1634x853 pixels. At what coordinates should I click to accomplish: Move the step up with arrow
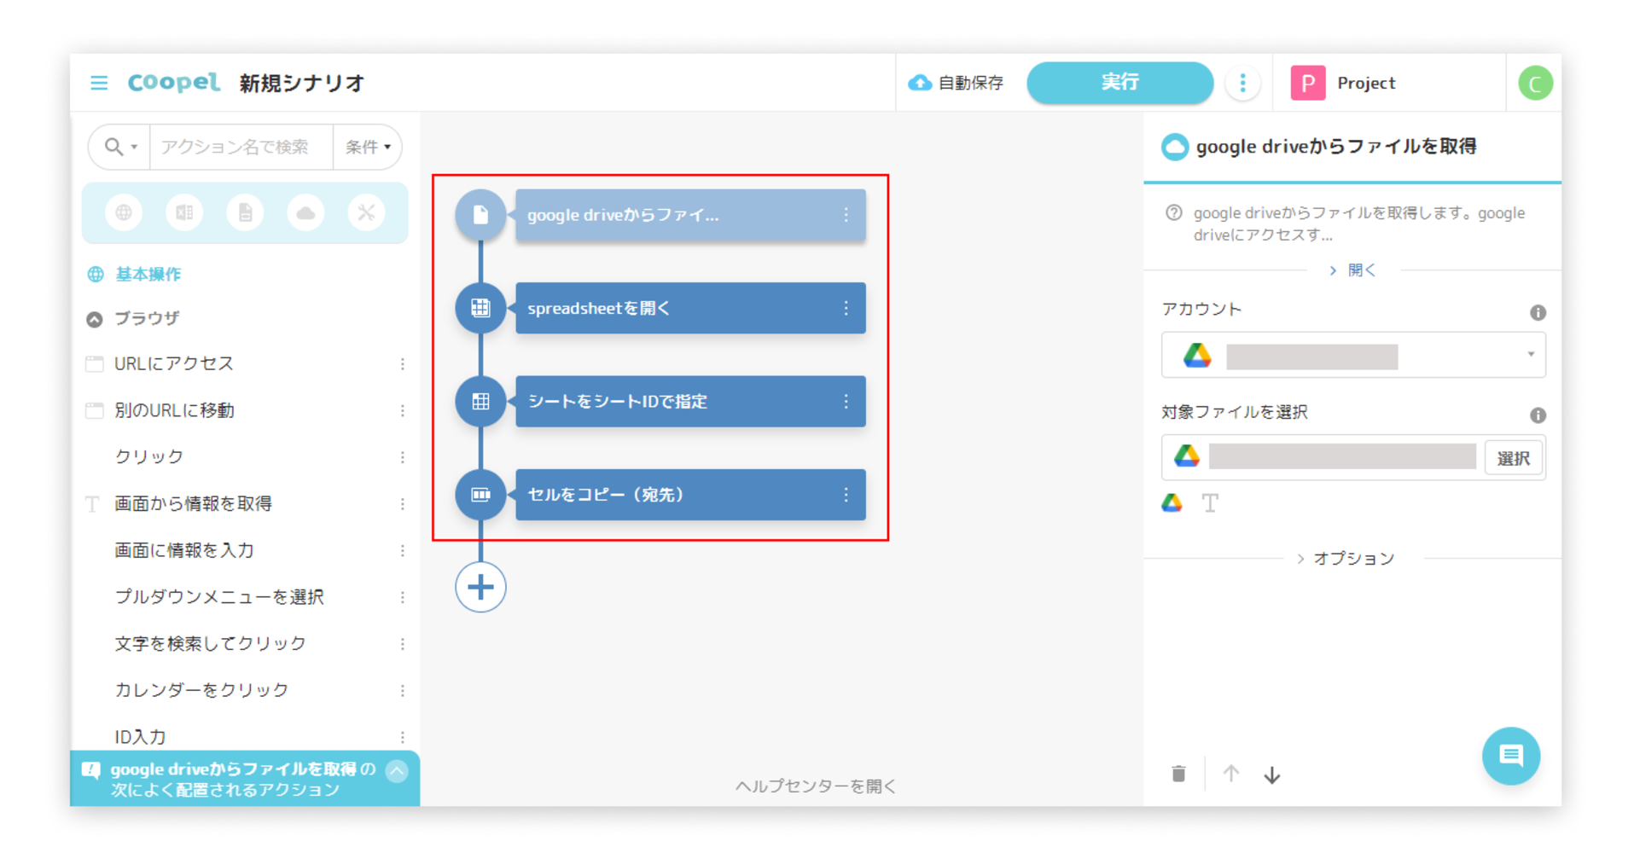(1230, 774)
